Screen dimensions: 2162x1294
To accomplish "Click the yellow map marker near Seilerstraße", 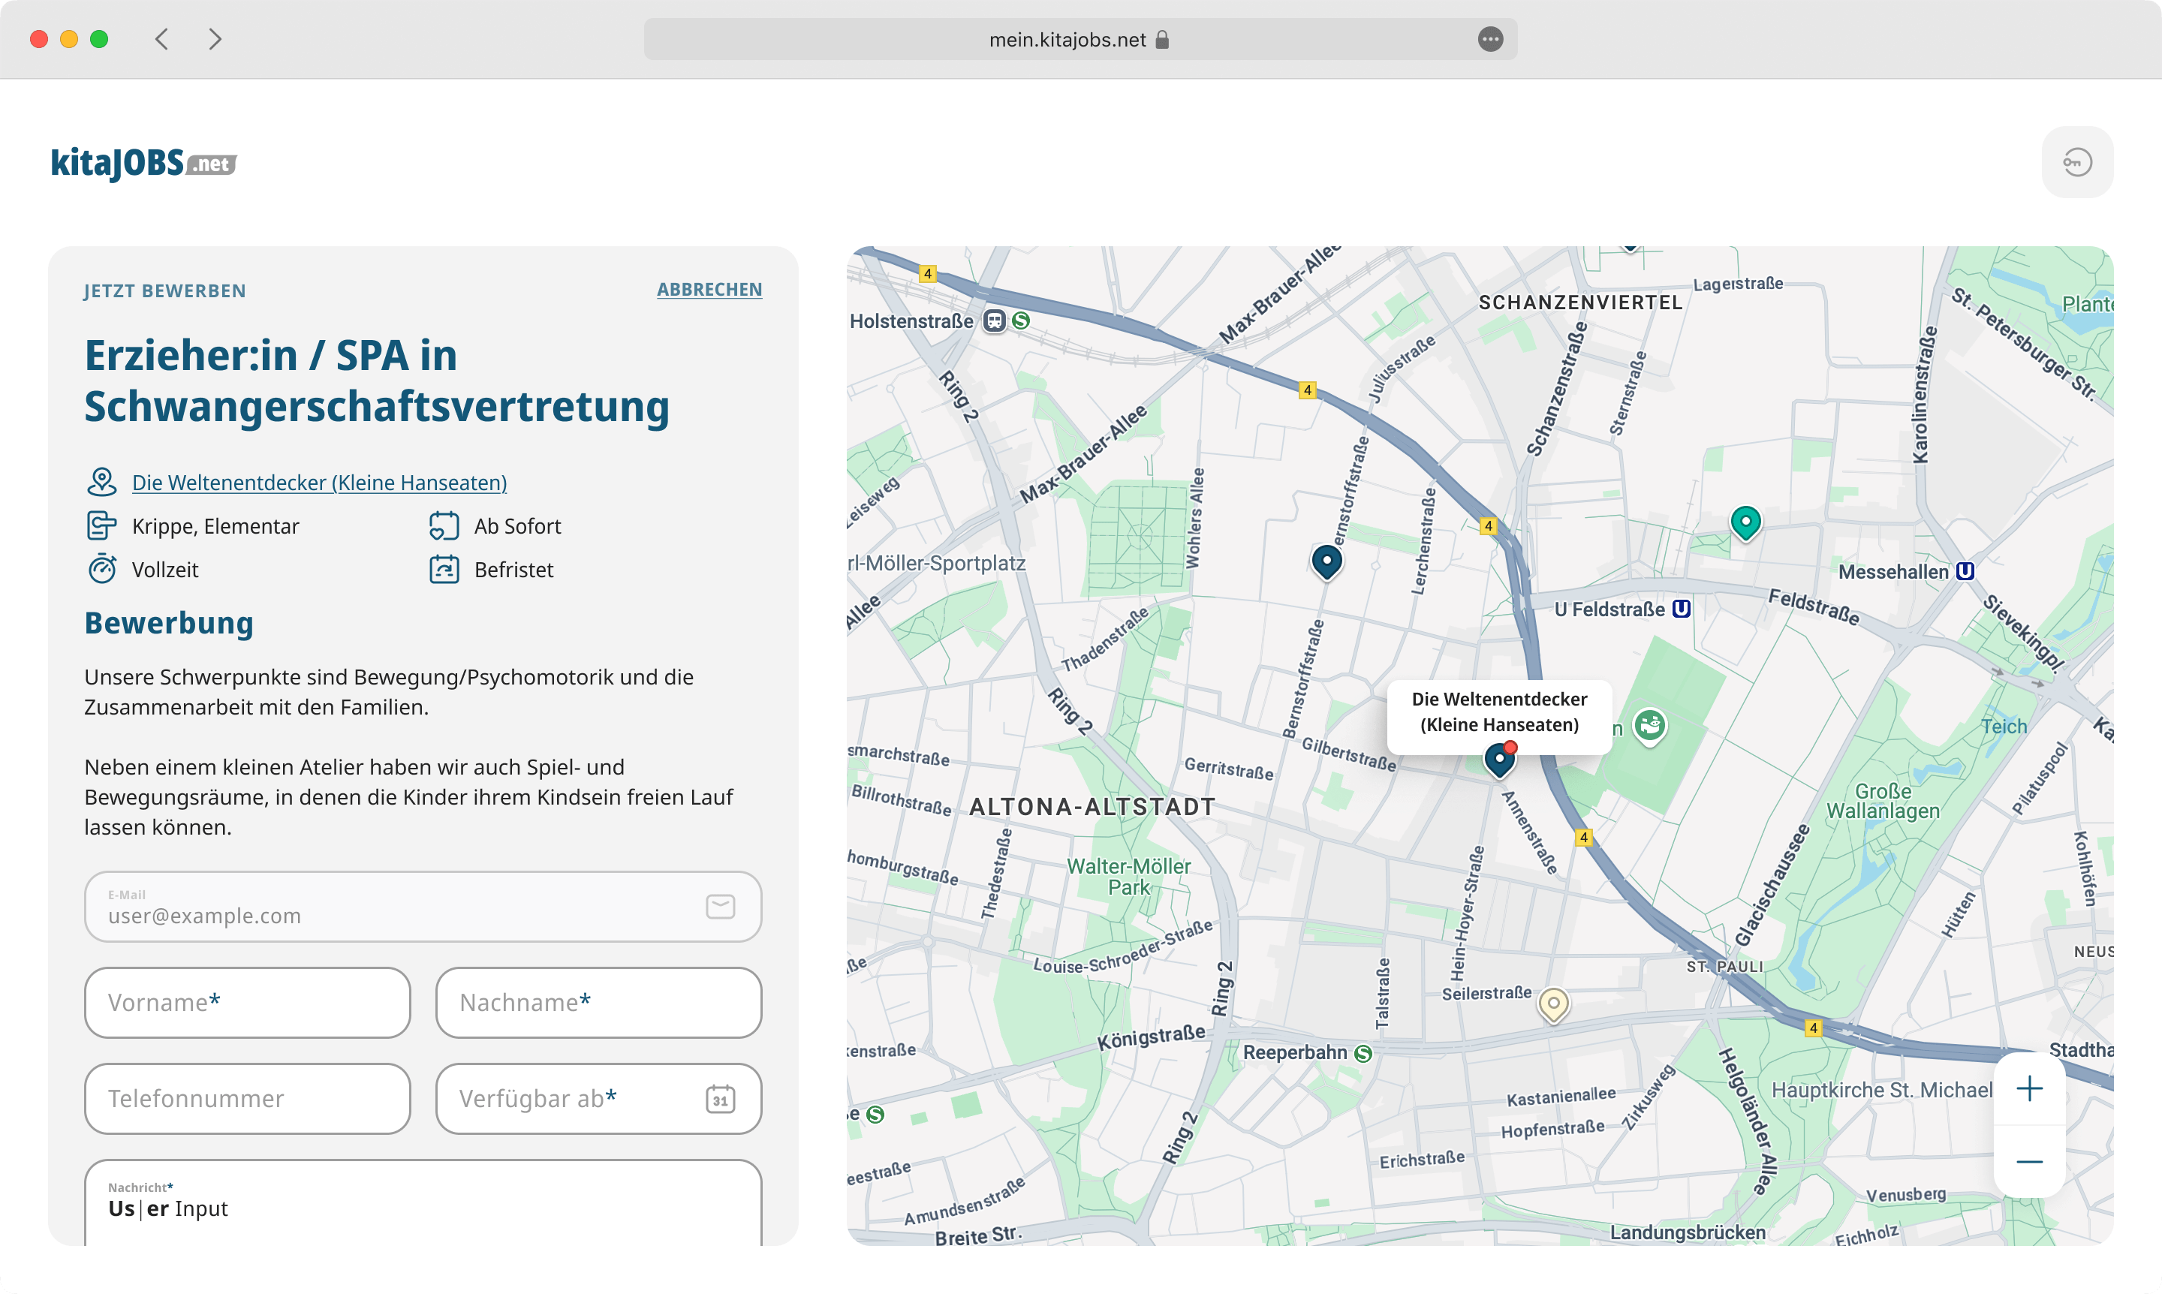I will pyautogui.click(x=1553, y=1004).
